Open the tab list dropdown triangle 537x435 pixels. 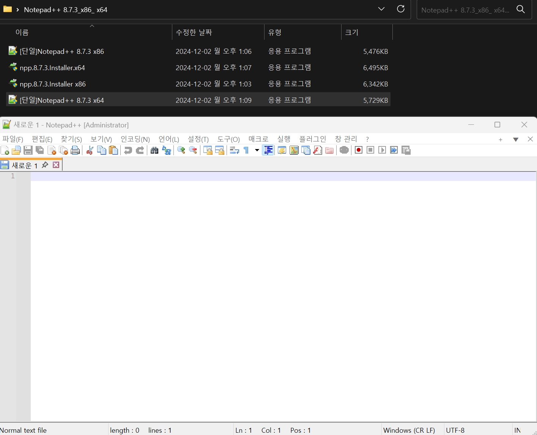(x=516, y=140)
